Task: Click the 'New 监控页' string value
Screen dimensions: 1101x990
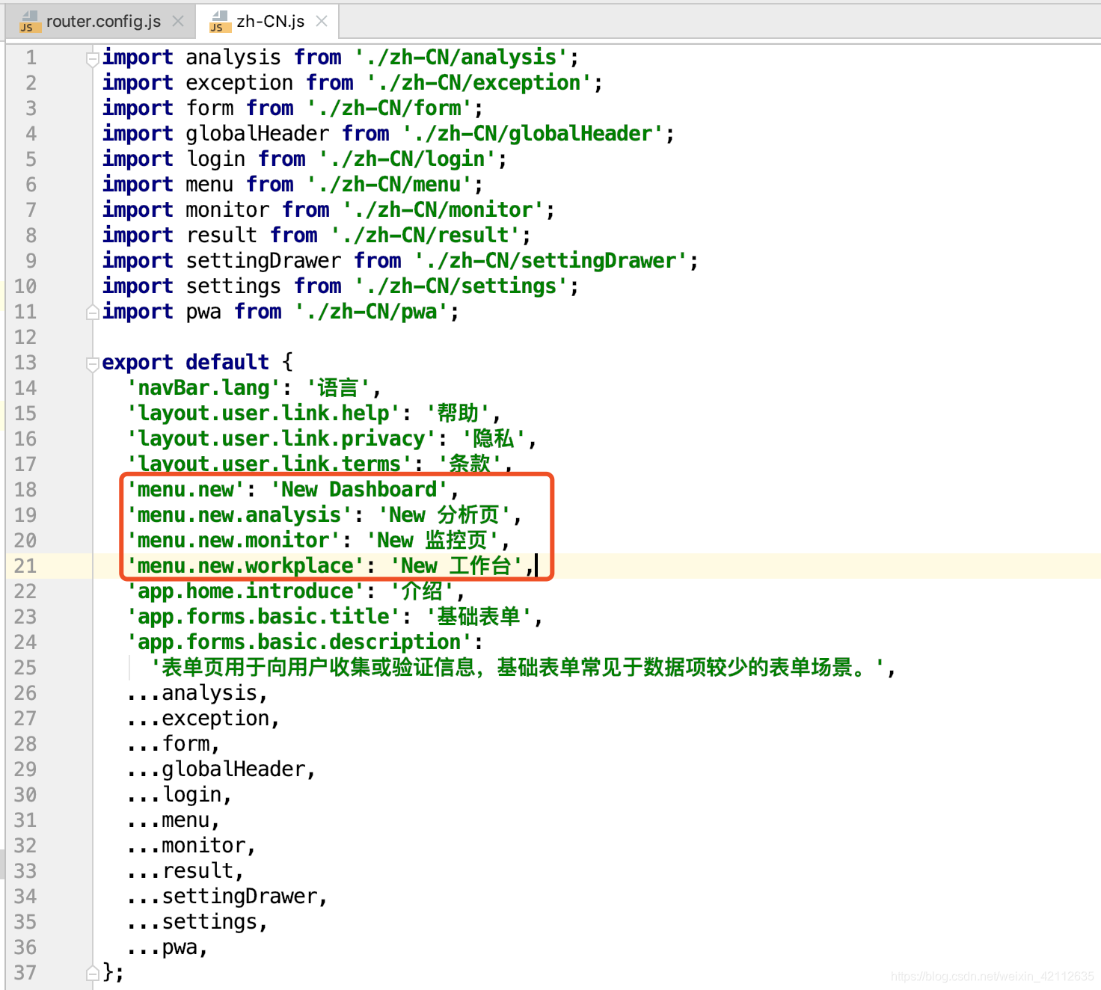Action: click(x=432, y=541)
